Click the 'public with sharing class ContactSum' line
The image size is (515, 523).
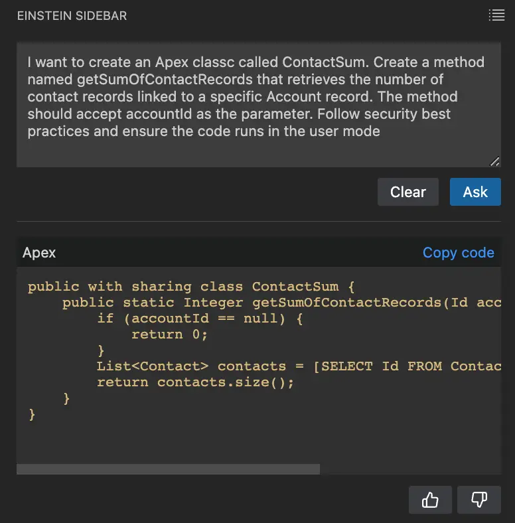tap(191, 287)
